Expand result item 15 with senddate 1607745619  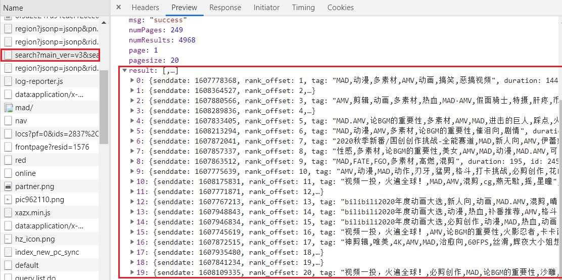pos(132,231)
